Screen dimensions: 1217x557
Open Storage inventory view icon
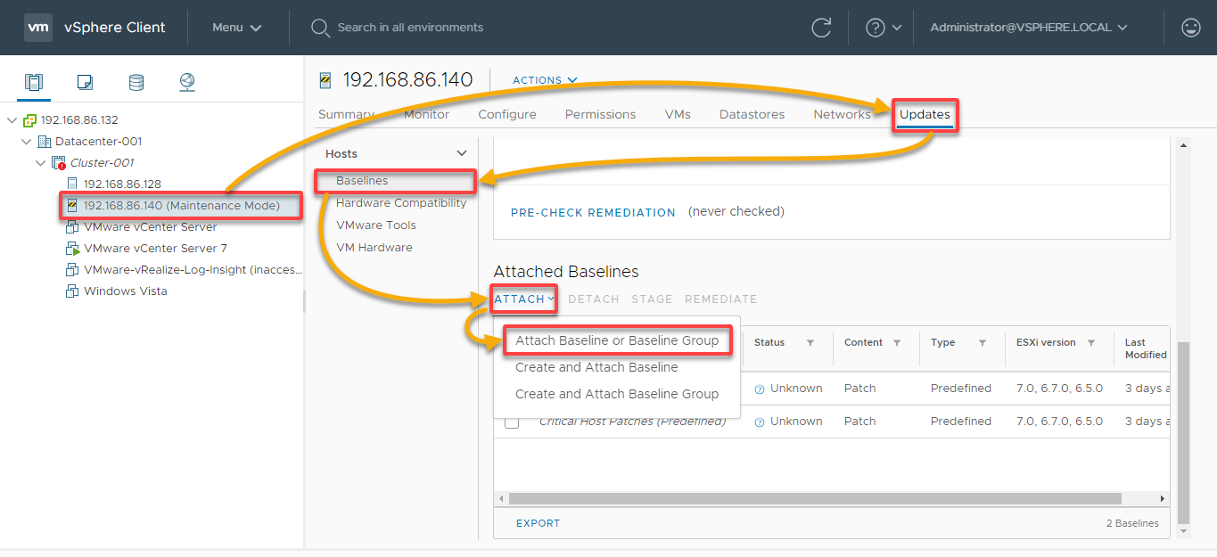click(136, 83)
